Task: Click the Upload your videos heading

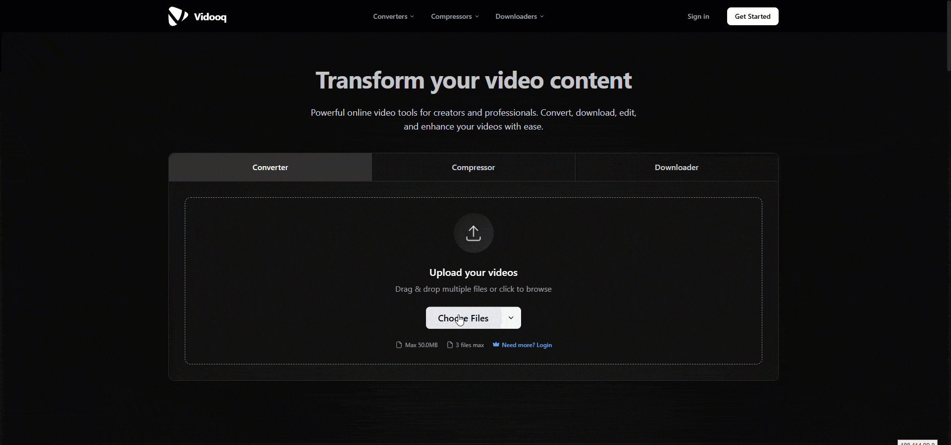Action: point(473,272)
